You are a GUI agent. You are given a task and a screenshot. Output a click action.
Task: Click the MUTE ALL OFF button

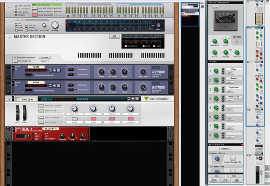214,180
